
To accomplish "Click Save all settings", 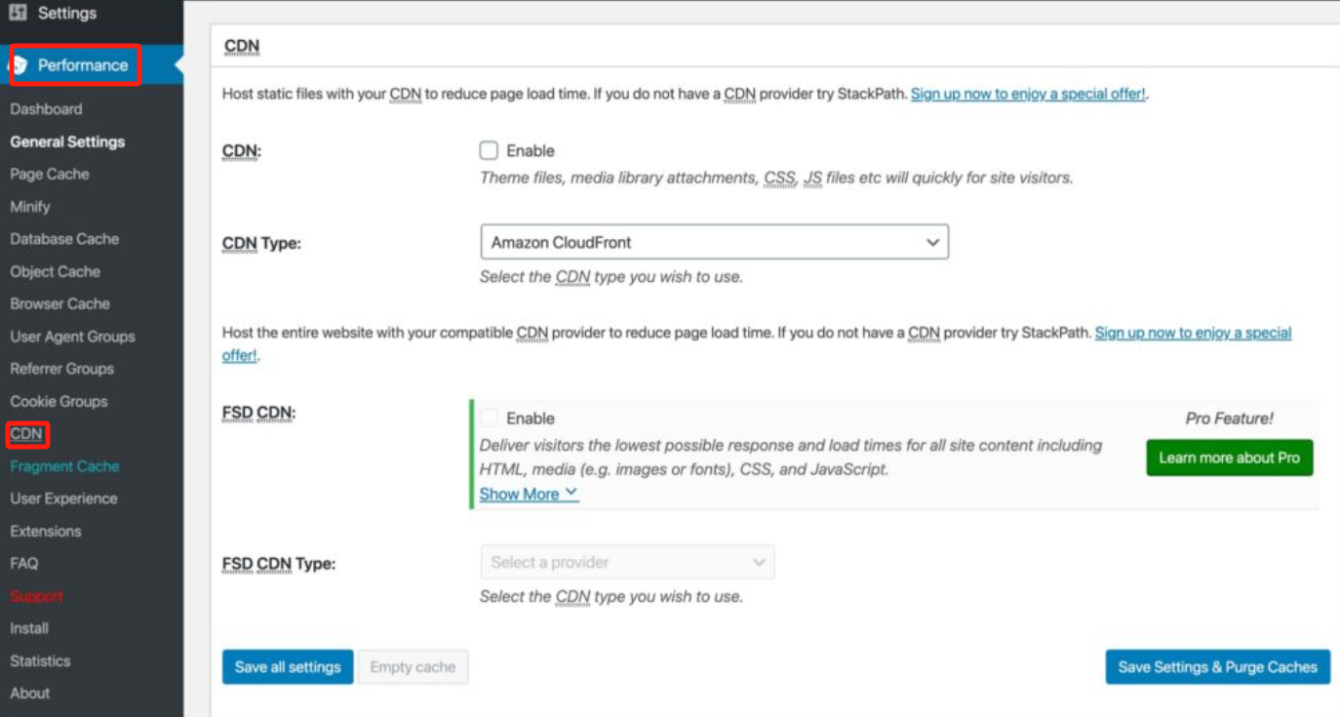I will [287, 667].
